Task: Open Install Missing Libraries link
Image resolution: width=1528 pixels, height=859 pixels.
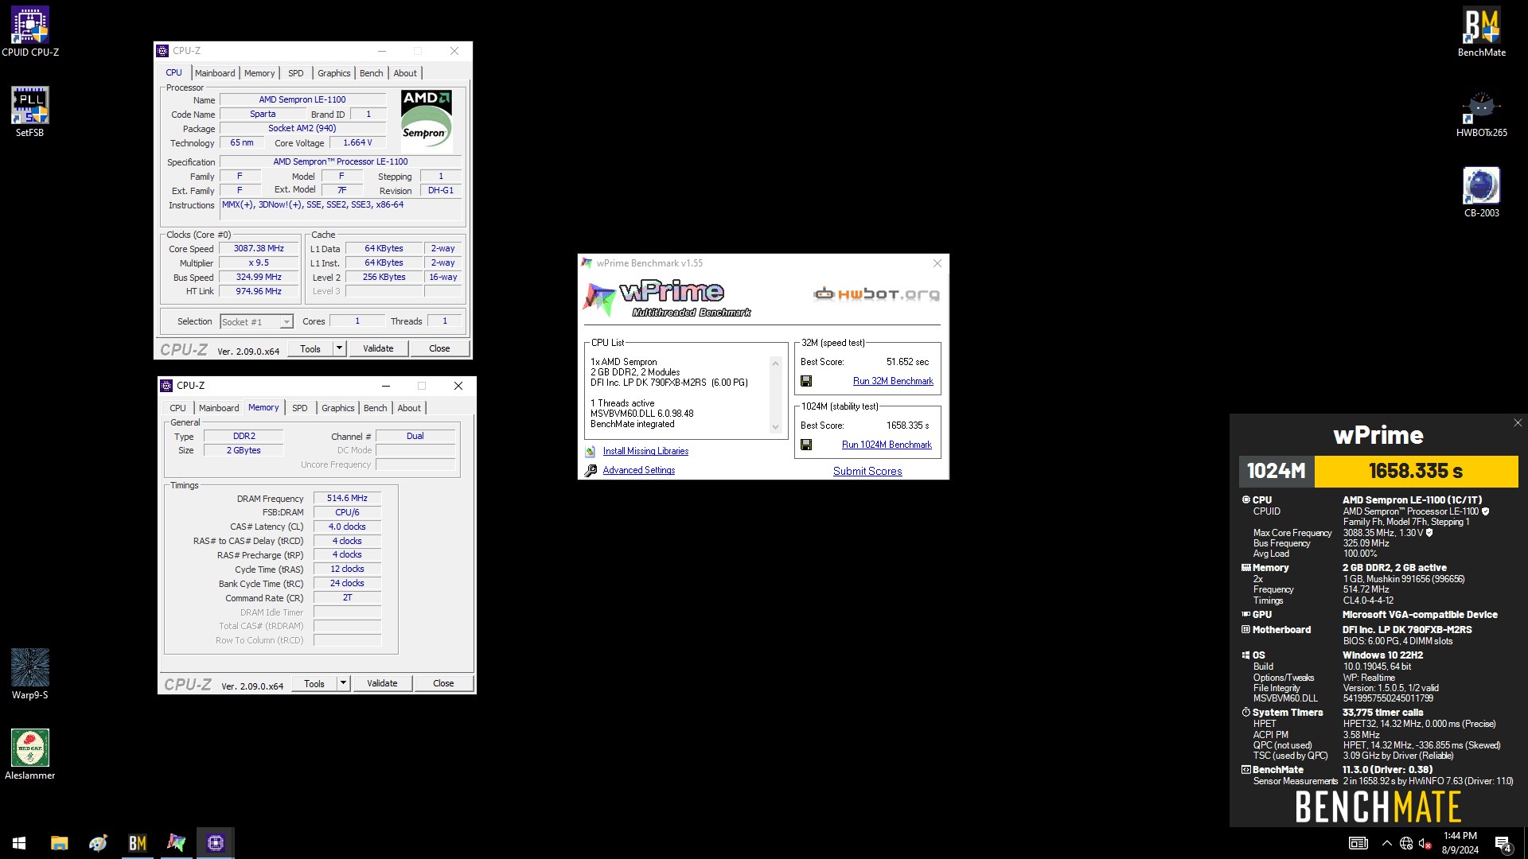Action: pos(645,451)
